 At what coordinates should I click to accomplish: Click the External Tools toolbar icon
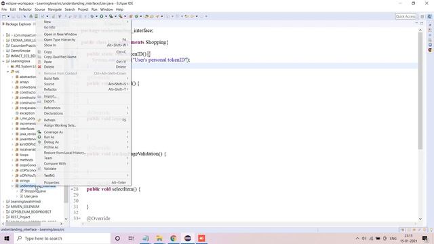[121, 16]
